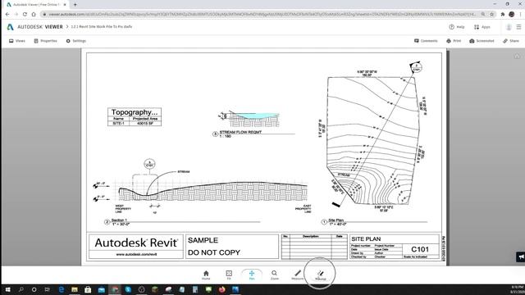Click sheet number C101
This screenshot has height=295, width=525.
(420, 249)
